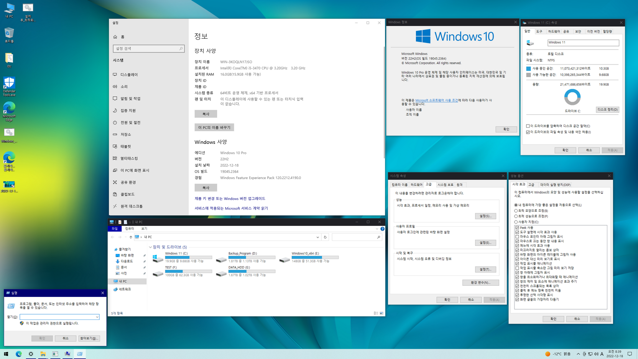The height and width of the screenshot is (359, 638).
Task: Collapse the 장치 및 드라이브 group
Action: [150, 247]
